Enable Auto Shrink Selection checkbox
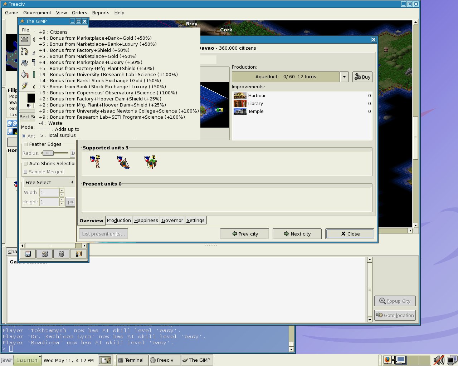The image size is (458, 366). pyautogui.click(x=26, y=164)
